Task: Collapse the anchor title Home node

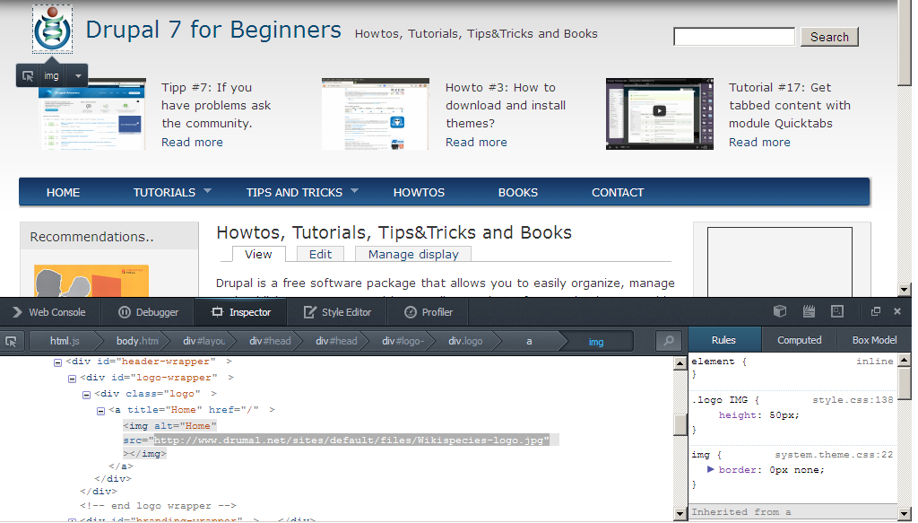Action: (x=100, y=411)
